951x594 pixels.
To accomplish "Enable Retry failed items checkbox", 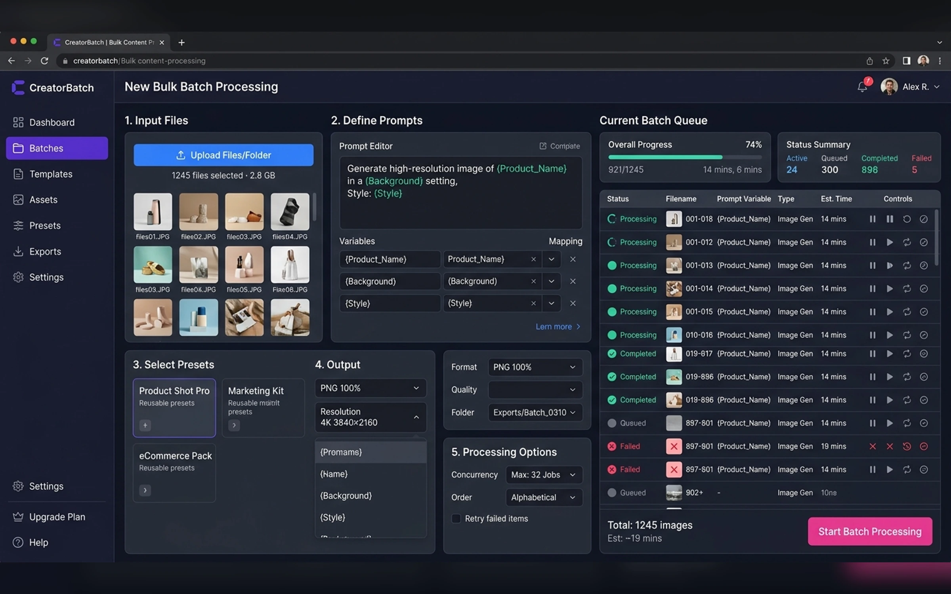I will click(456, 518).
